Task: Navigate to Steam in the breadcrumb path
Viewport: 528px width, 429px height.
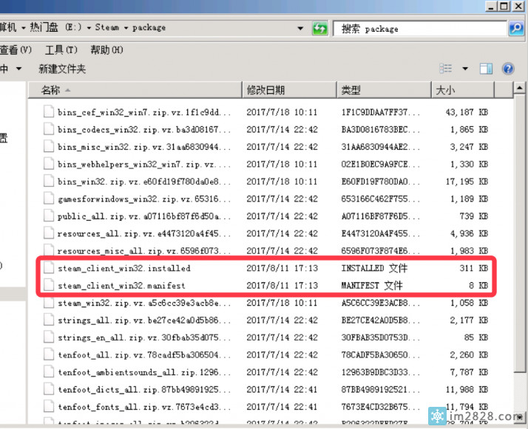Action: (x=106, y=27)
